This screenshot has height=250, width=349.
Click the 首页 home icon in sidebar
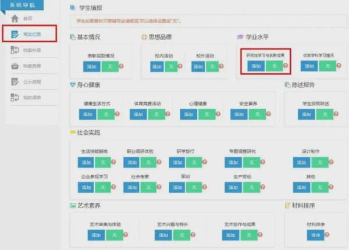coord(15,19)
